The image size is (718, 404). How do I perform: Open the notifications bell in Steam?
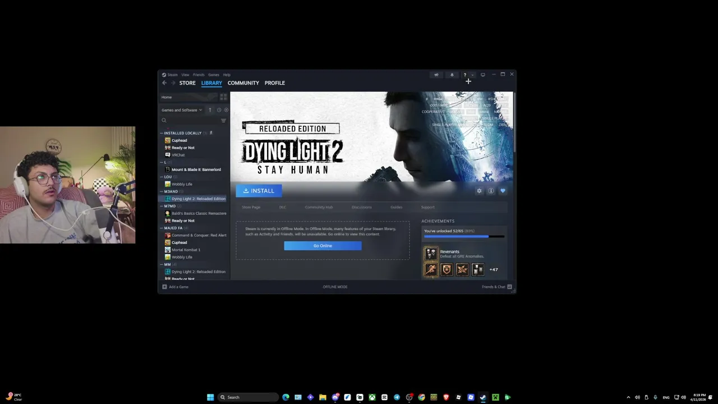pyautogui.click(x=452, y=75)
